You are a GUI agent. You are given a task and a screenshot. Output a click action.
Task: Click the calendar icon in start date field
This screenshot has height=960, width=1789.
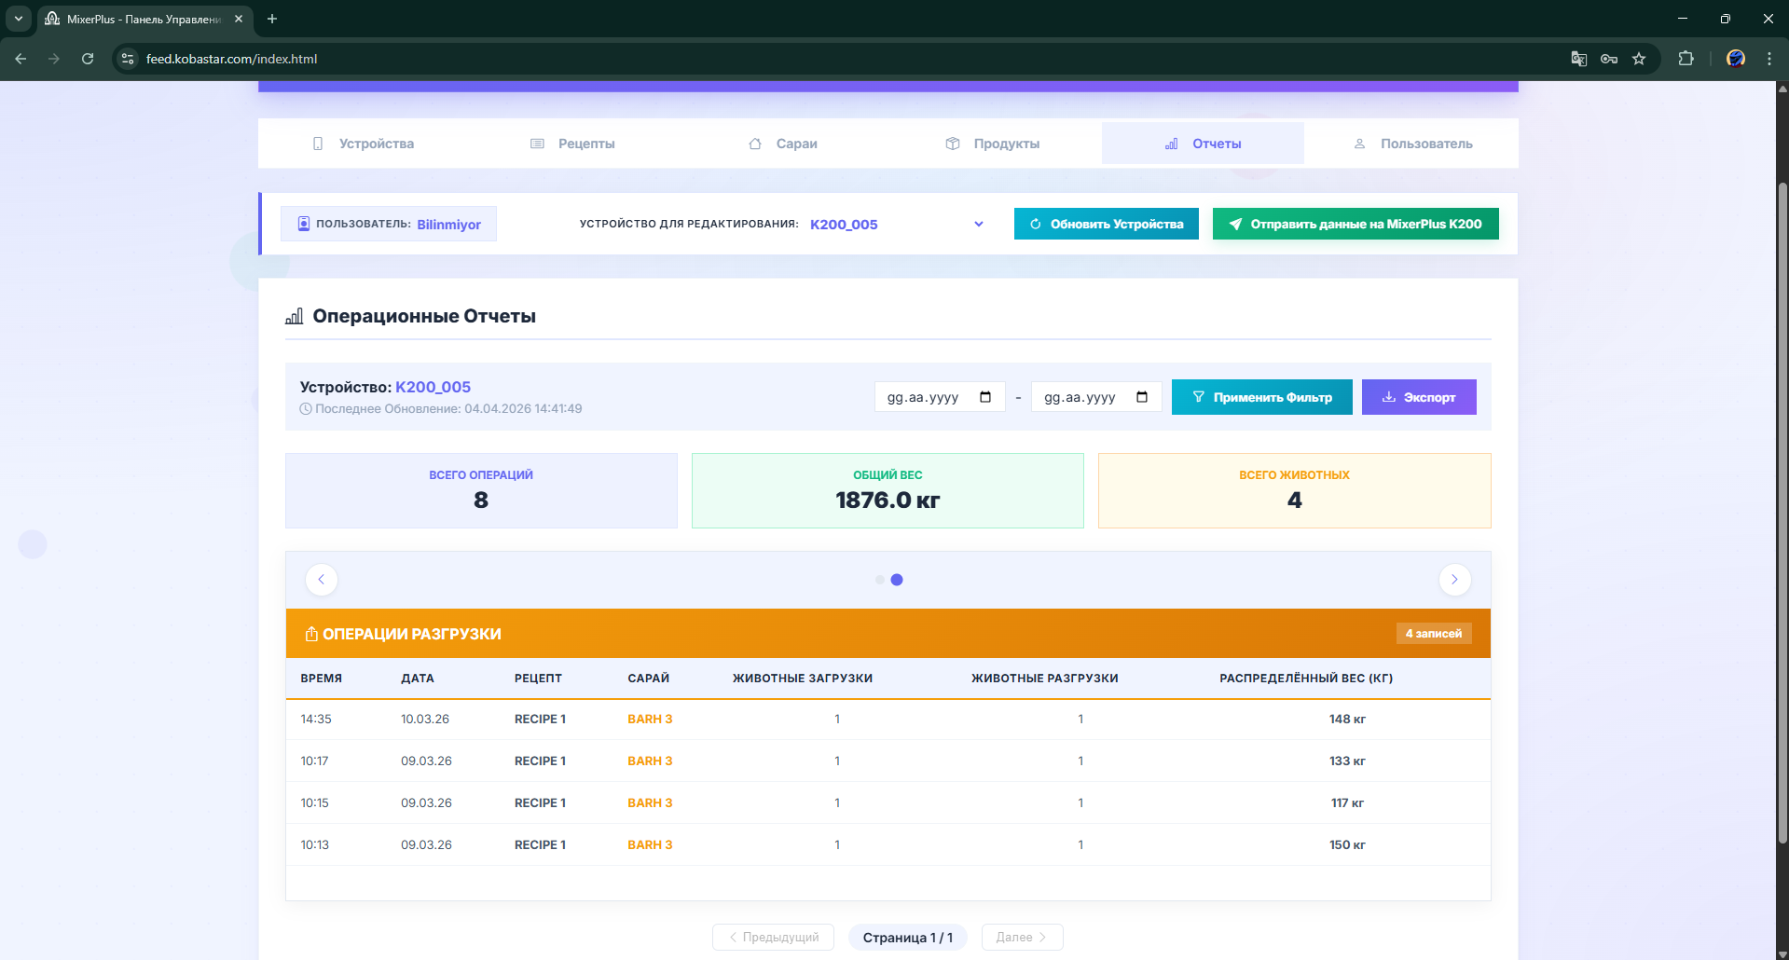(985, 397)
